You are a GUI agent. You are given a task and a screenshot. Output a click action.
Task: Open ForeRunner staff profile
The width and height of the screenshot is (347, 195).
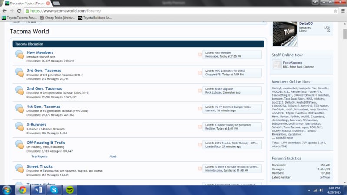coord(293,63)
